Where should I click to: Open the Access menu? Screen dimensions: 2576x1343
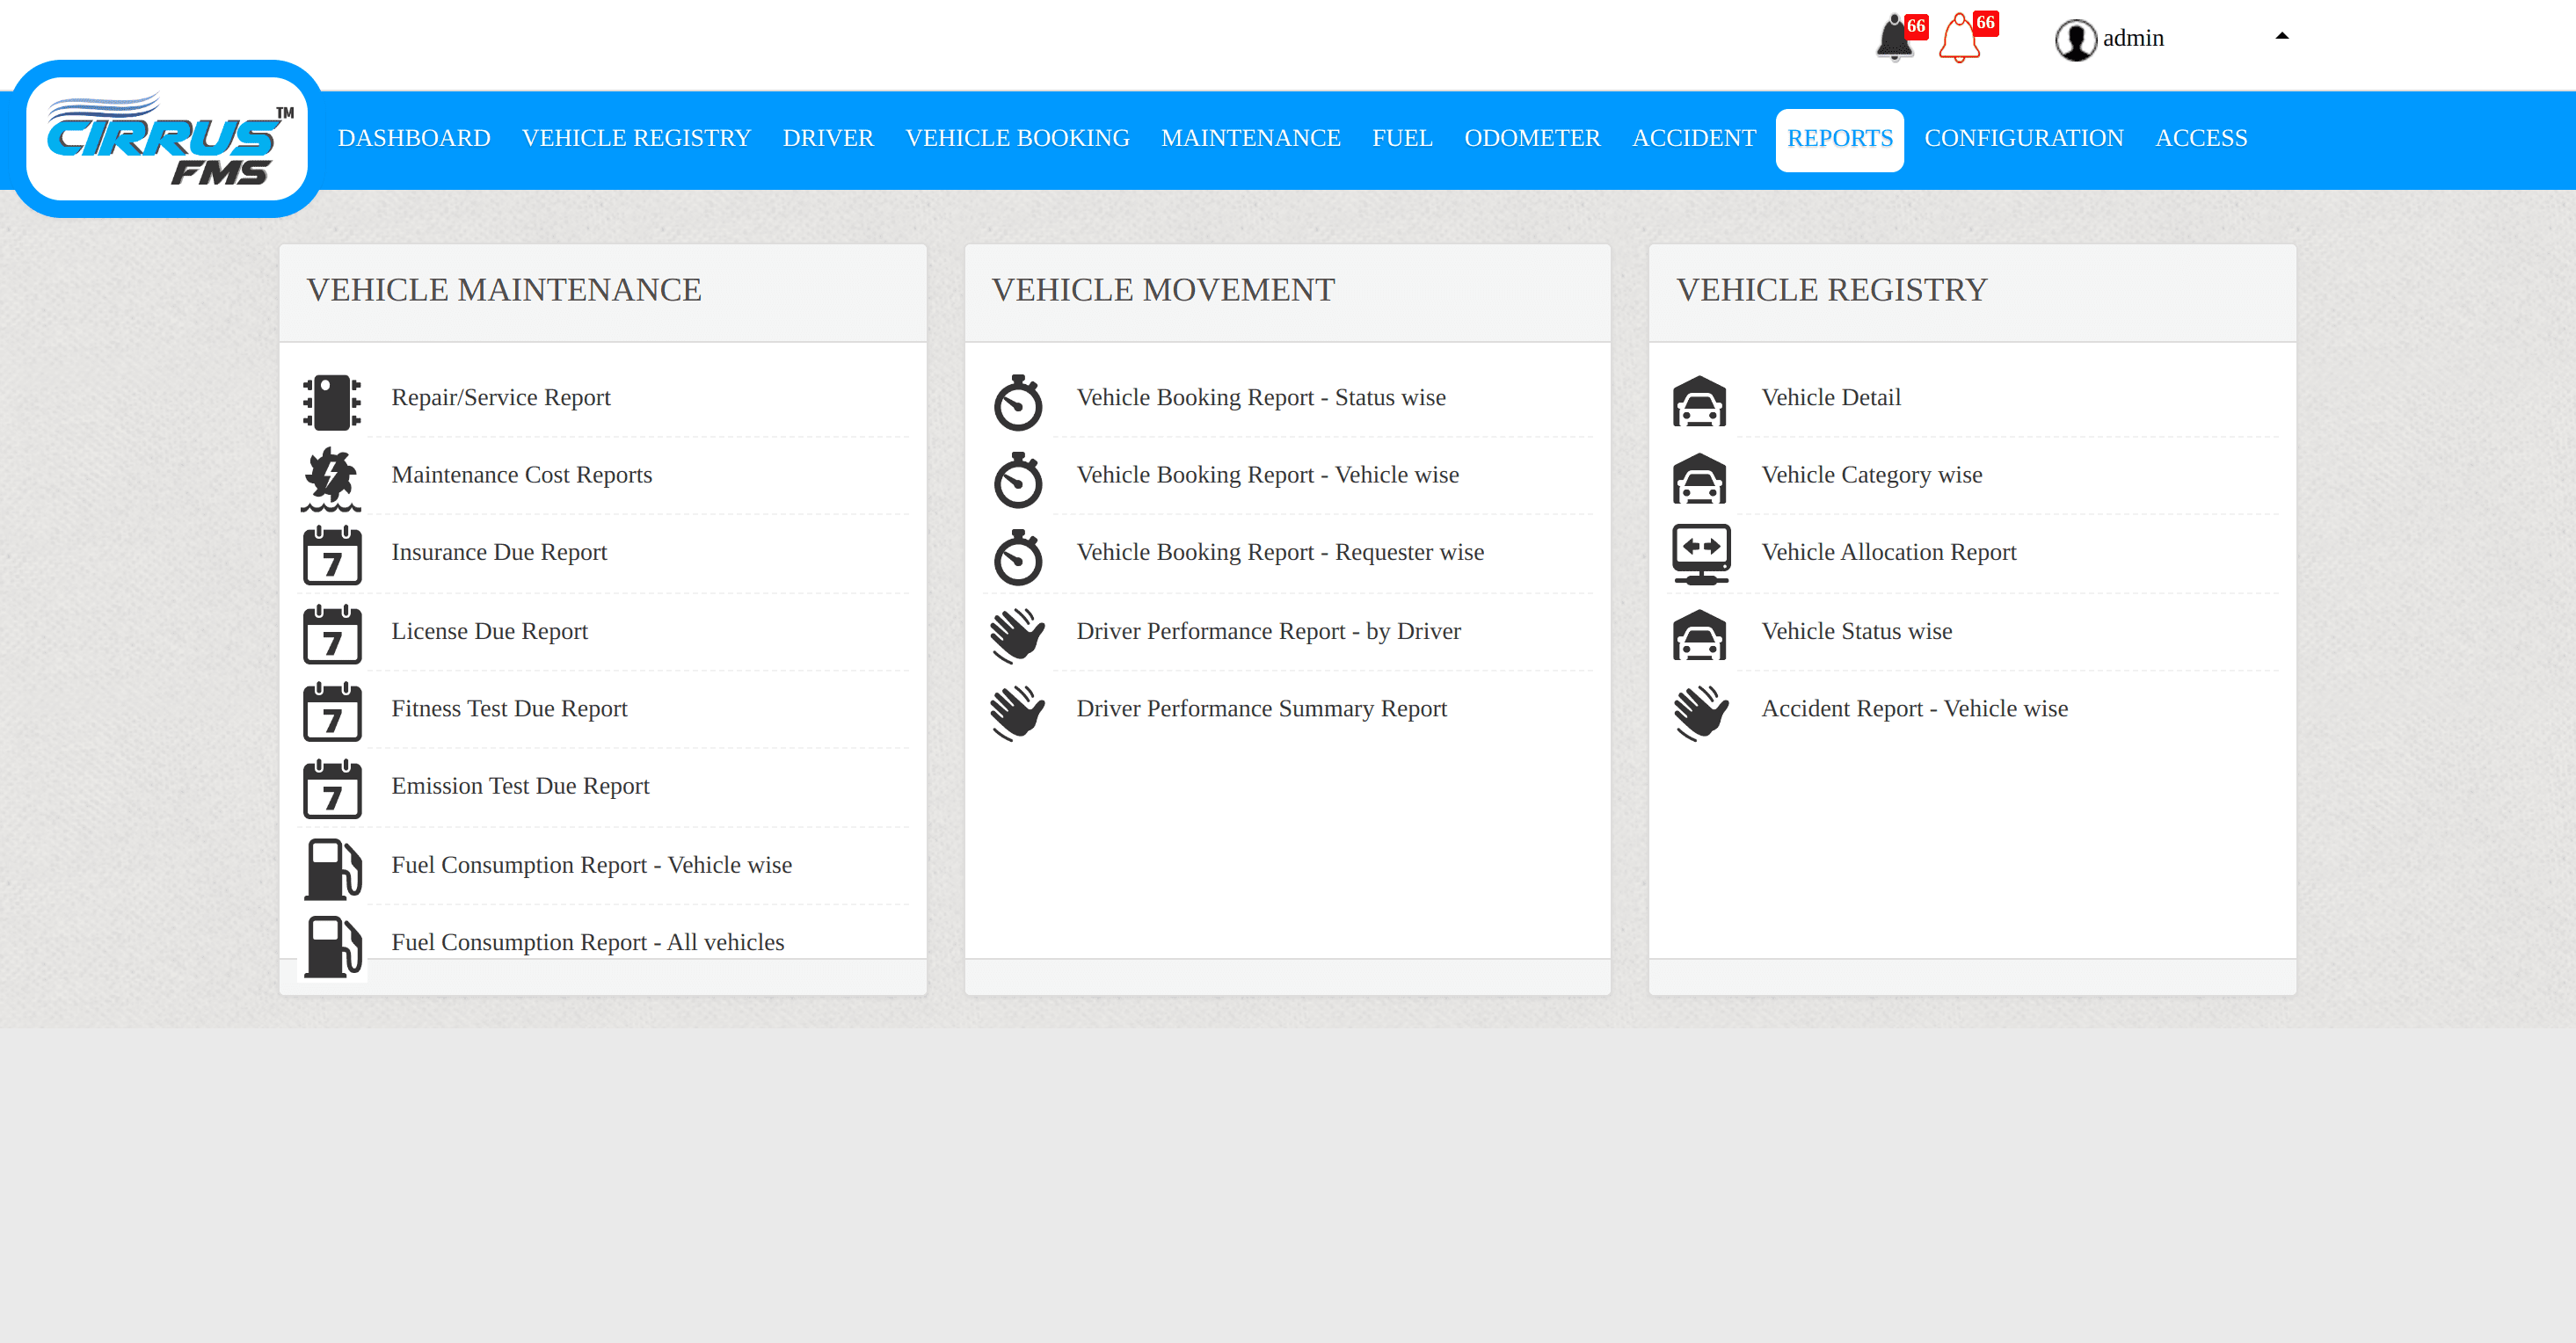(x=2201, y=138)
